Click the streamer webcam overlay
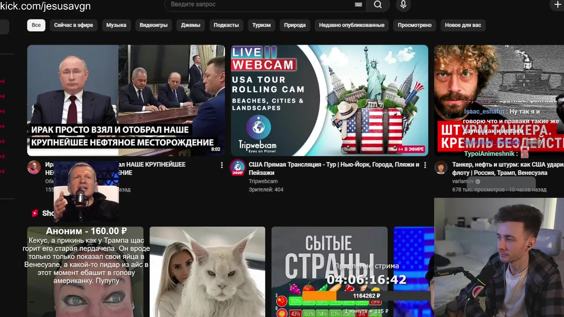This screenshot has width=564, height=317. (499, 258)
